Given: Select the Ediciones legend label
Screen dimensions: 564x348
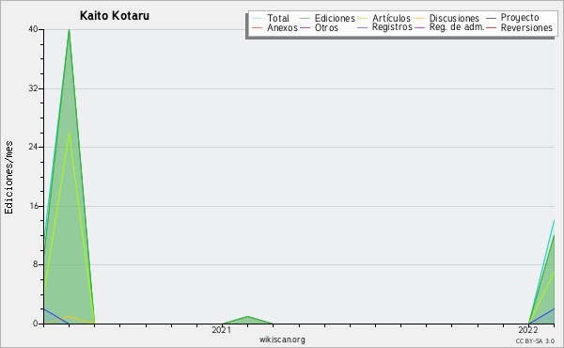Looking at the screenshot, I should (335, 18).
